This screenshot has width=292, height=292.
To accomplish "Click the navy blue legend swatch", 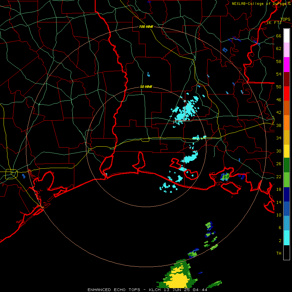I will click(x=286, y=194).
